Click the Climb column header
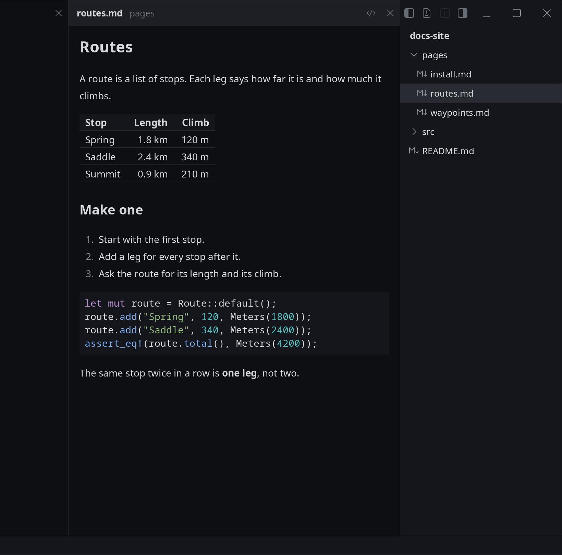562x555 pixels. (195, 122)
